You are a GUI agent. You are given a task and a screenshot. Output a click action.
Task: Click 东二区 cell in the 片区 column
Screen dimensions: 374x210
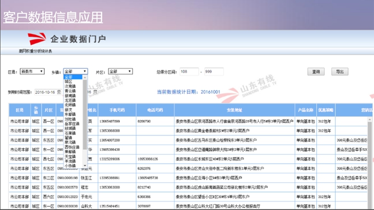49,178
